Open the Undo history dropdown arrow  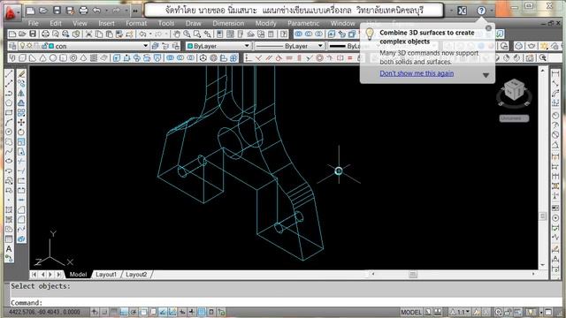coord(150,34)
